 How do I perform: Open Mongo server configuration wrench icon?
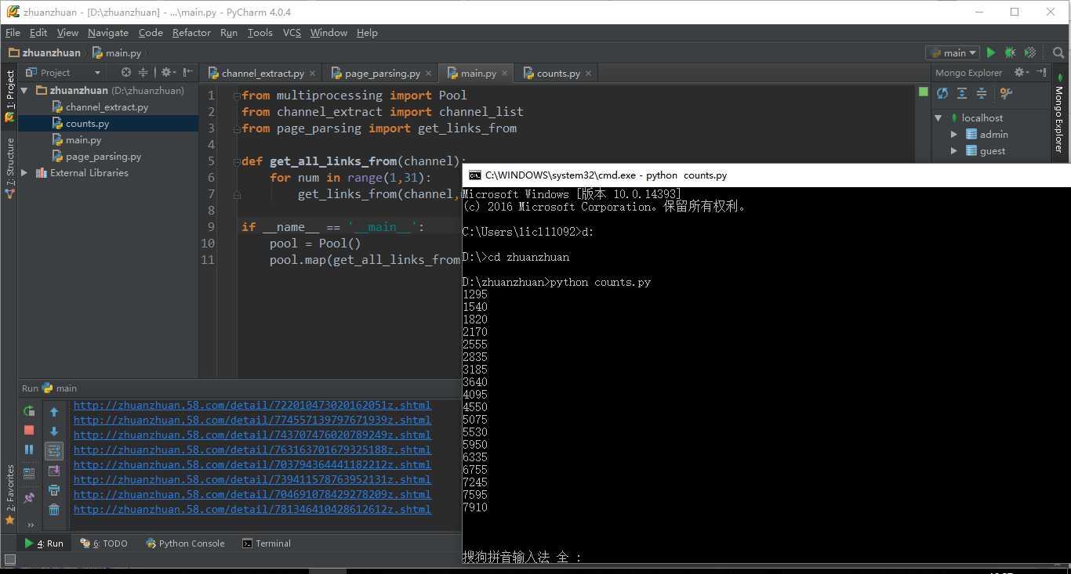[1007, 93]
